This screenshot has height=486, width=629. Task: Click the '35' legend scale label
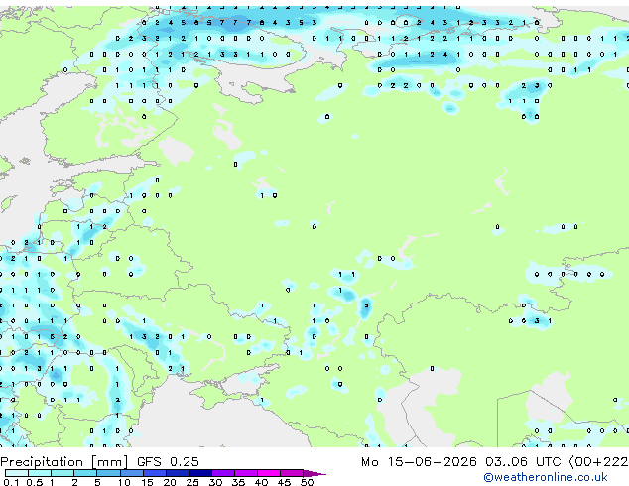pyautogui.click(x=238, y=482)
